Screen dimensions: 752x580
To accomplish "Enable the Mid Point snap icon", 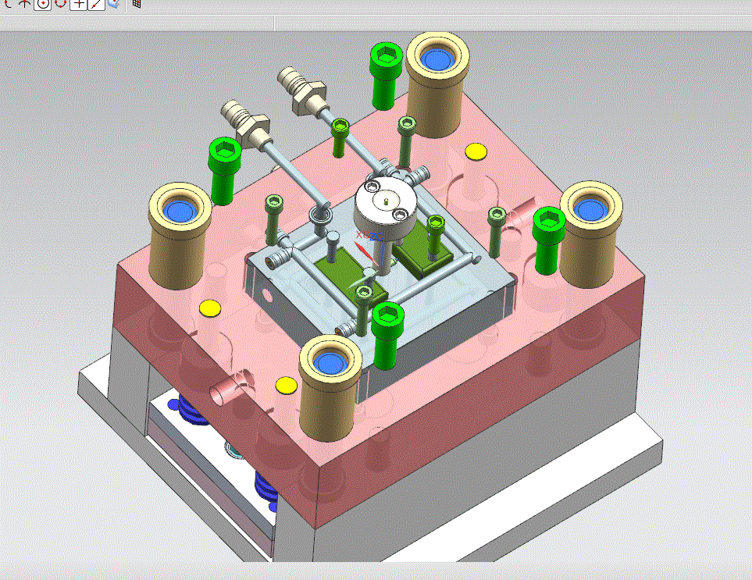I will click(x=25, y=4).
